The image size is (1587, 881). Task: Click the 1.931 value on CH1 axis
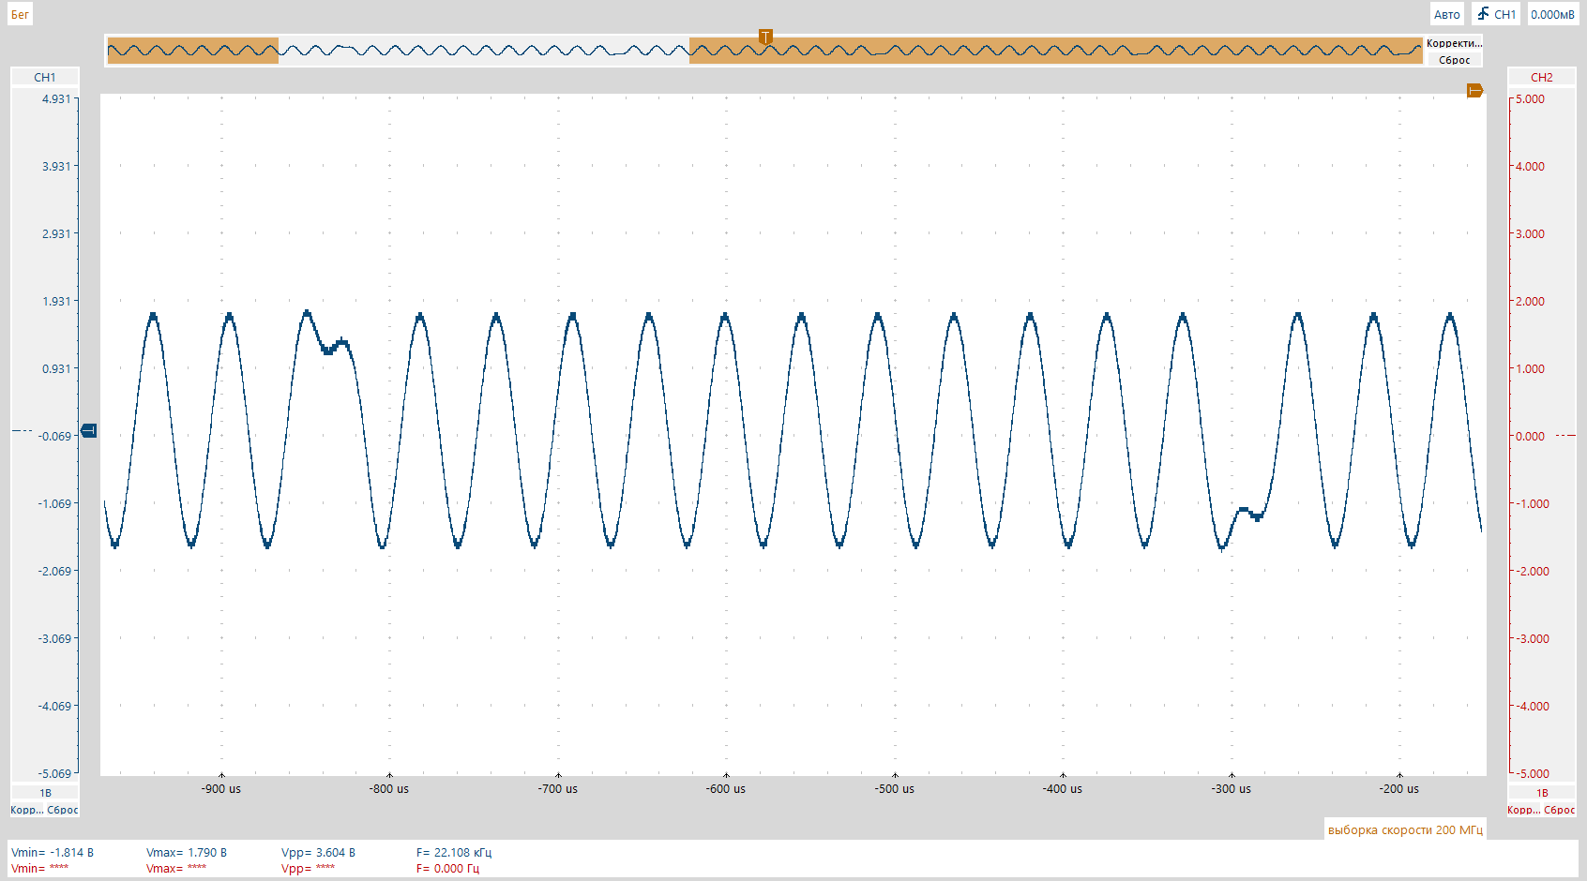(x=56, y=301)
